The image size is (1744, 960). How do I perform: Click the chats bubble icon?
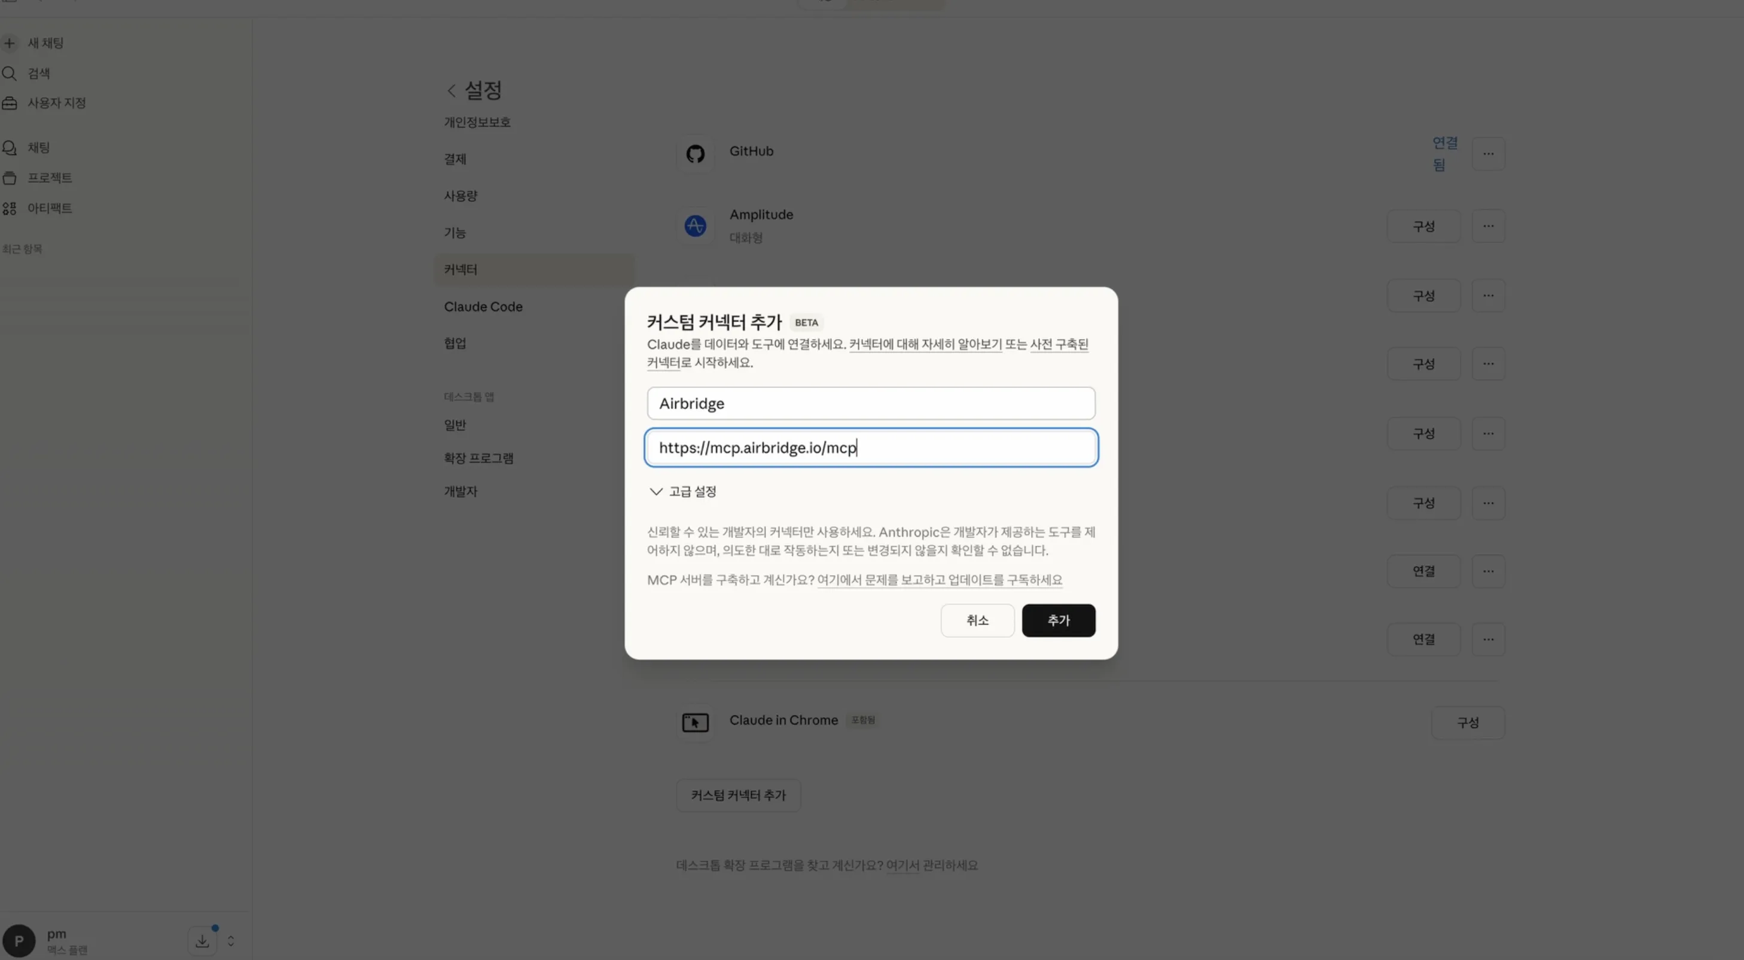click(10, 148)
